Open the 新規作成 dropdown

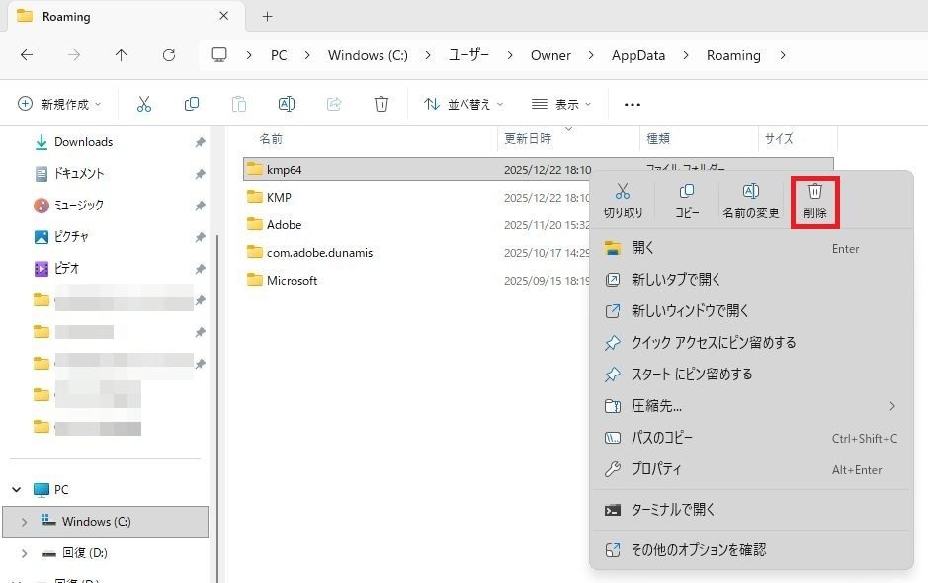pos(61,104)
